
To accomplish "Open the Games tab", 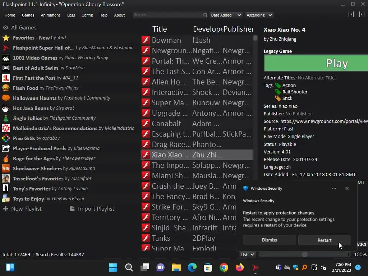I will click(x=28, y=15).
